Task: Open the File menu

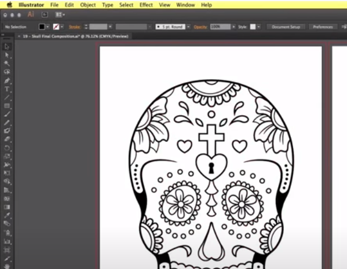Action: [54, 5]
